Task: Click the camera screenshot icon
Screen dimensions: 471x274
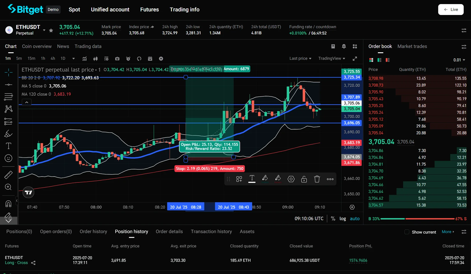Action: 117,59
